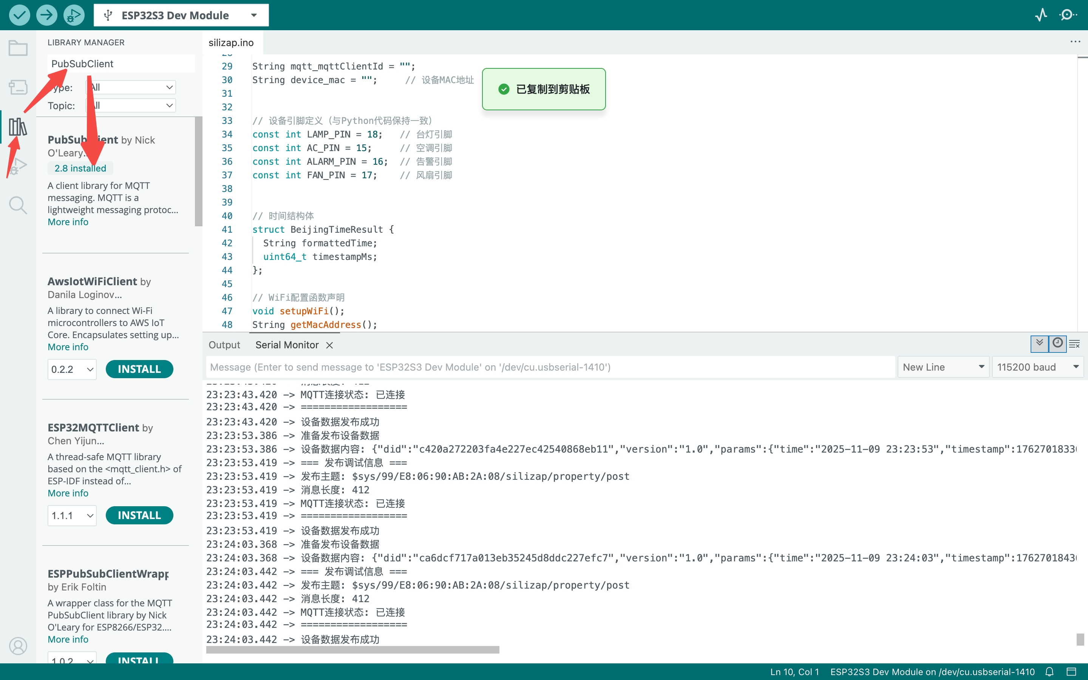Open the Search sidebar panel
Image resolution: width=1088 pixels, height=680 pixels.
(x=18, y=205)
